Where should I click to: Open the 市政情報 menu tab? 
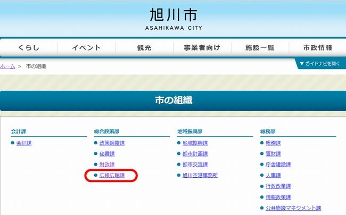[317, 48]
